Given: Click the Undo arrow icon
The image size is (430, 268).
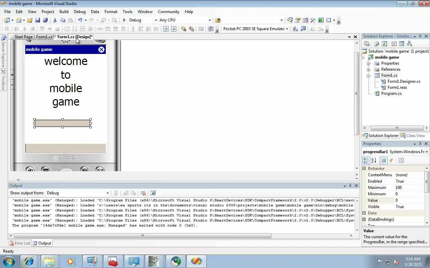Looking at the screenshot, I should tap(80, 20).
